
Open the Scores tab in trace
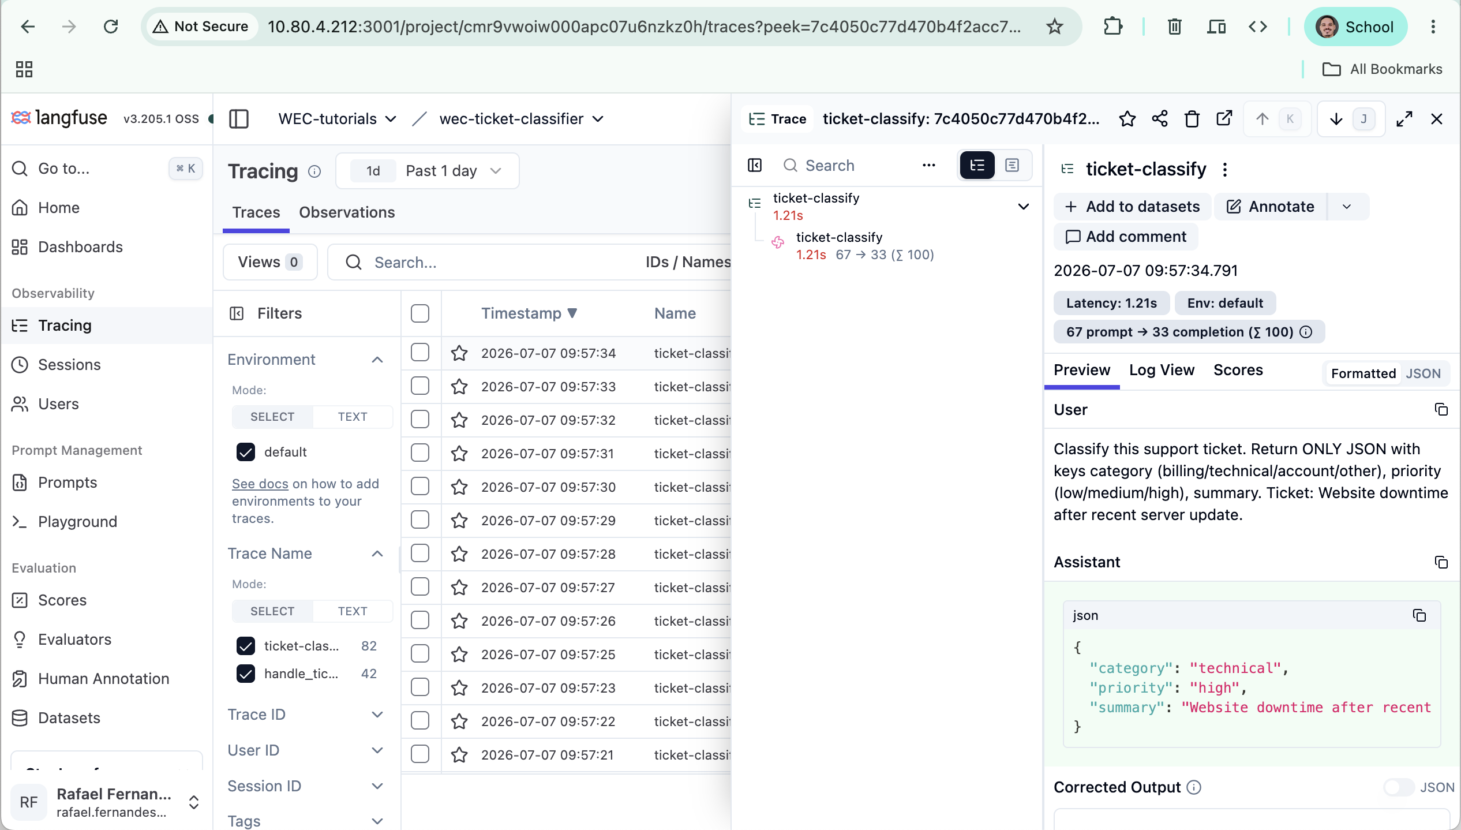(x=1238, y=370)
